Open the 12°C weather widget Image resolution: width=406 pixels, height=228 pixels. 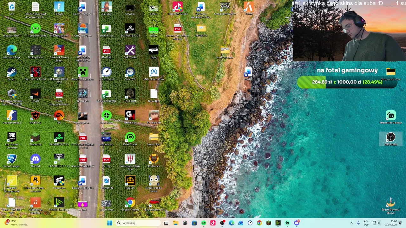point(16,223)
